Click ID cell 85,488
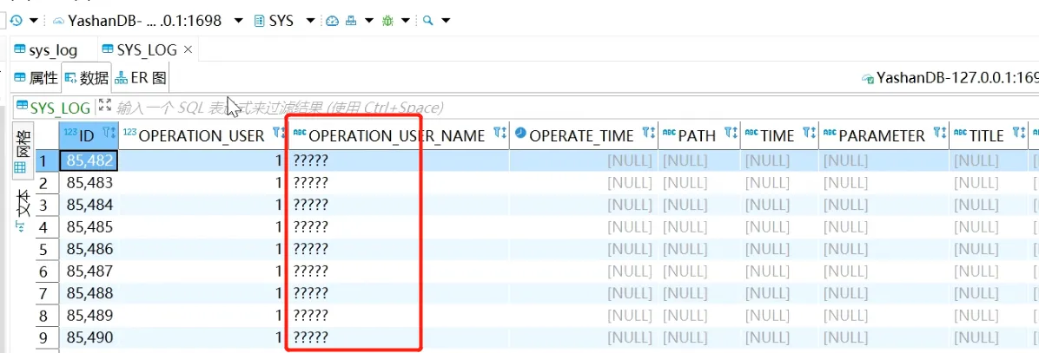The image size is (1039, 353). (x=89, y=293)
